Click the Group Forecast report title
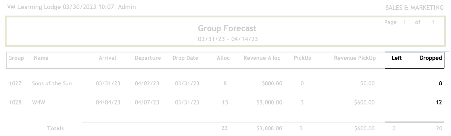The image size is (451, 136). [x=225, y=28]
